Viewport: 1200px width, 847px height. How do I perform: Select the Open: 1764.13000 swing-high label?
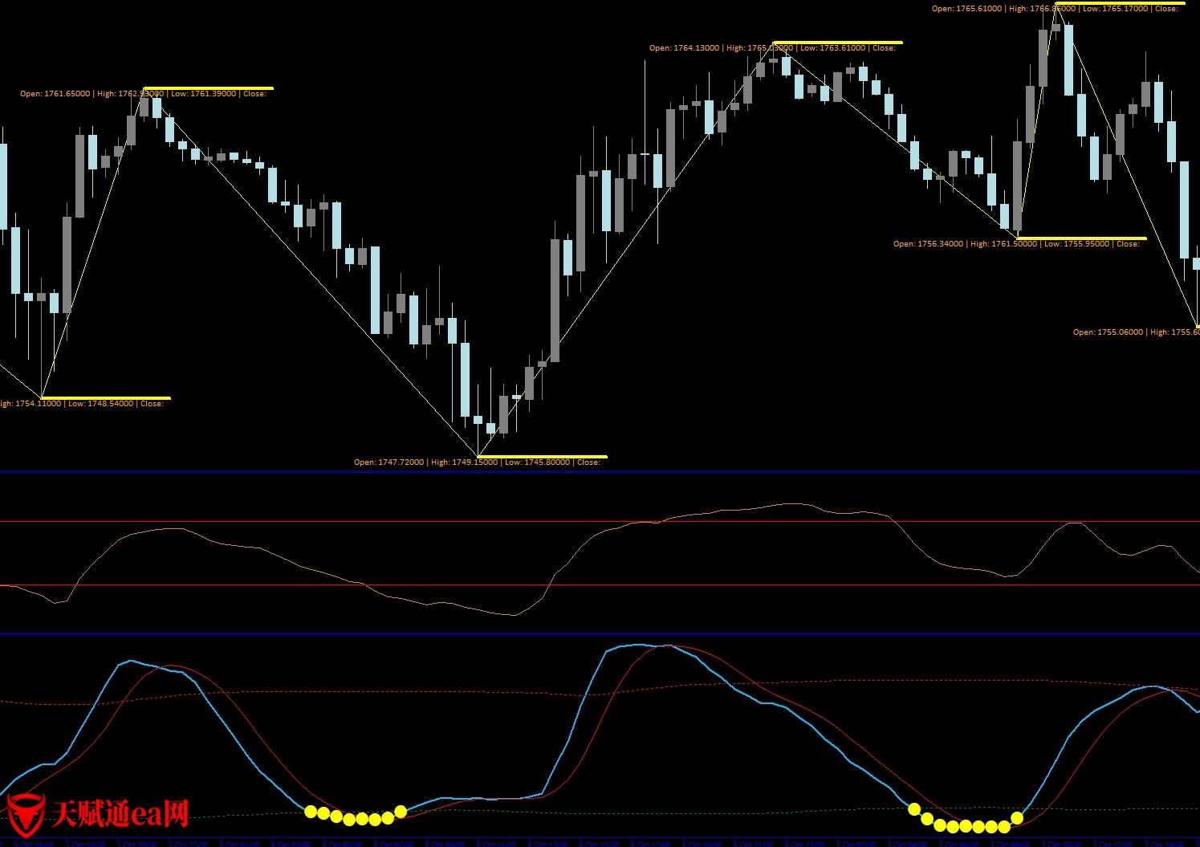pos(685,48)
